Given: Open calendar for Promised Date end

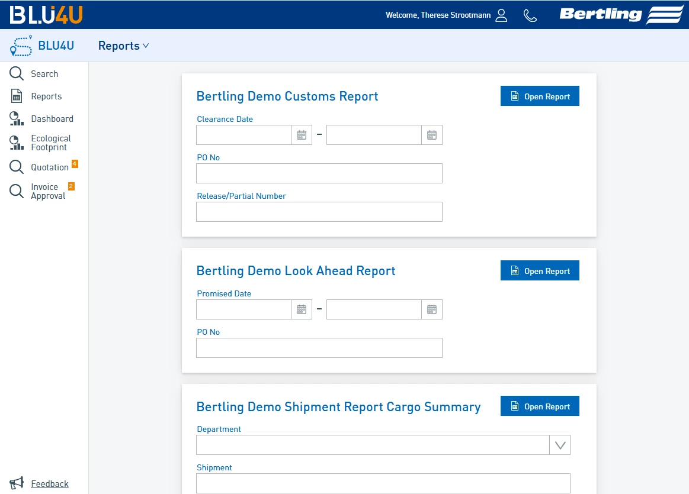Looking at the screenshot, I should 432,310.
